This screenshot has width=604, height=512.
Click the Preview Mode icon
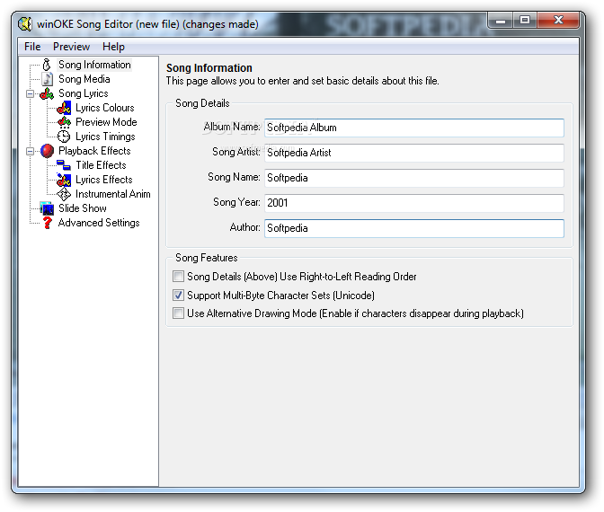64,122
